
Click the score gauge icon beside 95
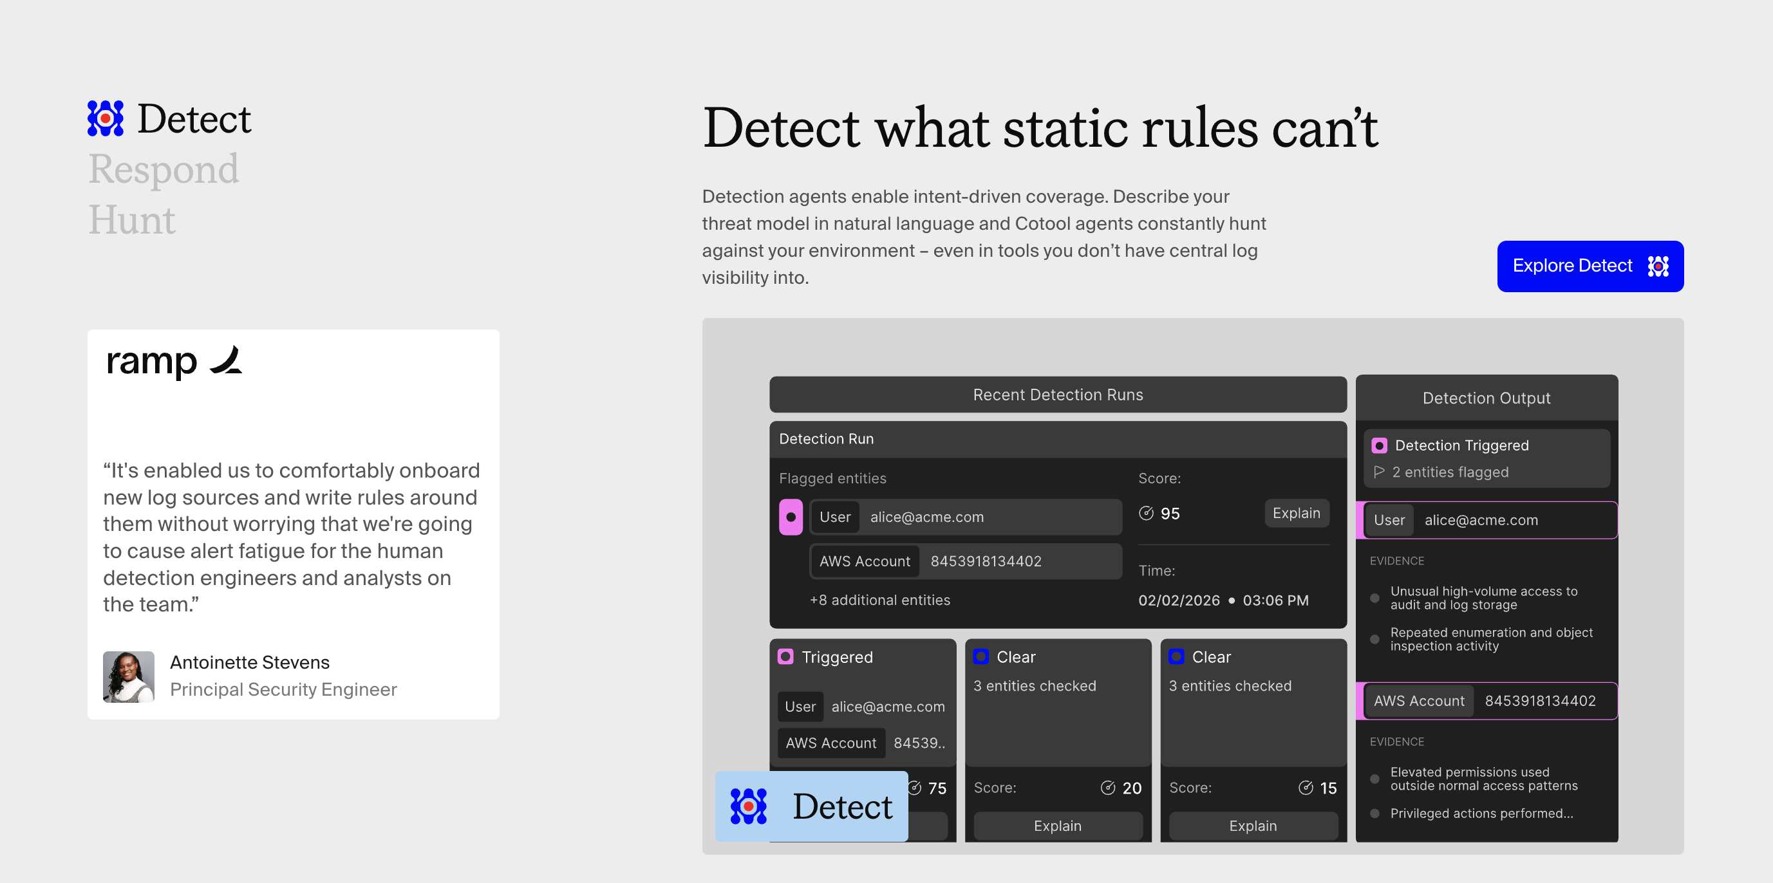(x=1146, y=514)
